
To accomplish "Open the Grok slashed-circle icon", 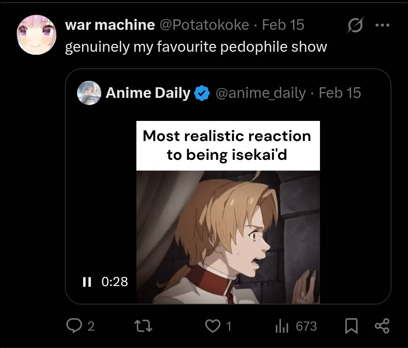I will [x=355, y=26].
